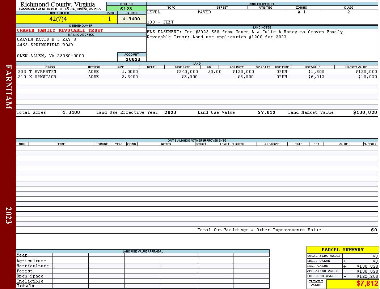The height and width of the screenshot is (289, 380).
Task: Click base rate $240,000
Action: [187, 72]
